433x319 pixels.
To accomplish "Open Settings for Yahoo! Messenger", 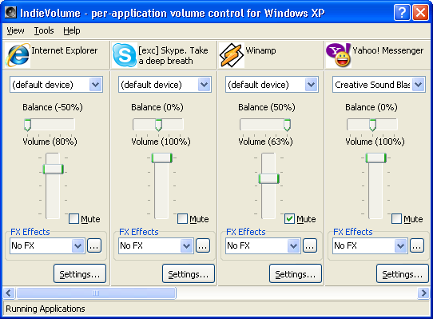I will coord(403,273).
